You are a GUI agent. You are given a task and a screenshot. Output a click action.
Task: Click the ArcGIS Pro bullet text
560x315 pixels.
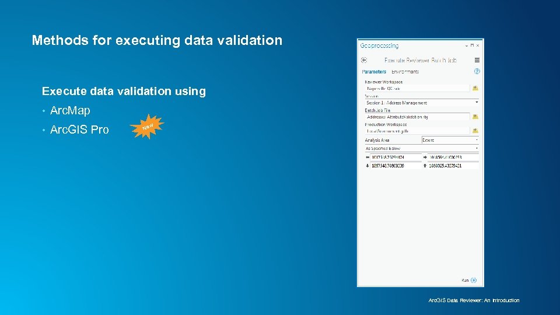(79, 129)
